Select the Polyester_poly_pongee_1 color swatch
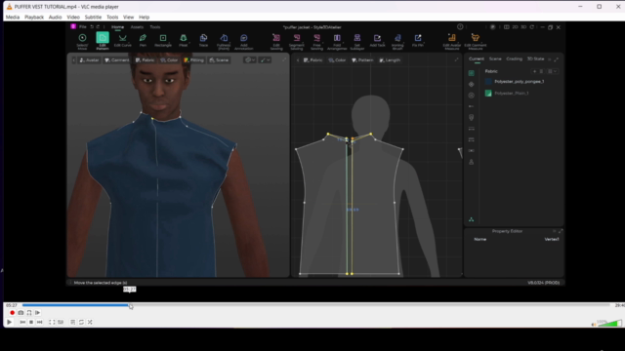This screenshot has width=625, height=351. pyautogui.click(x=488, y=82)
